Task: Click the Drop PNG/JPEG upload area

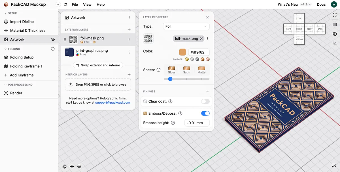Action: pos(98,84)
